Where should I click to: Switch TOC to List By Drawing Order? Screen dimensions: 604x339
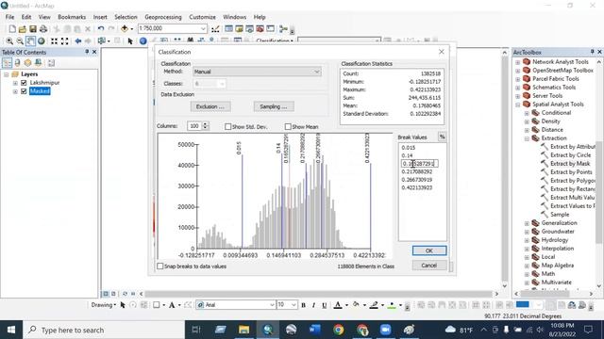pos(7,63)
